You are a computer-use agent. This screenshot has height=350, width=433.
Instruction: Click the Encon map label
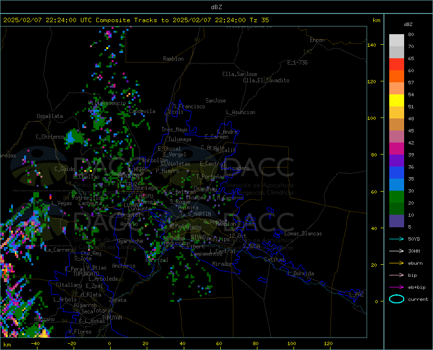point(317,40)
